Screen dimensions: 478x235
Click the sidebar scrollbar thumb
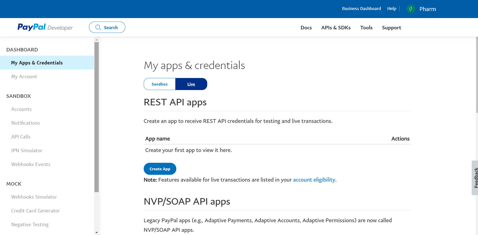(x=96, y=117)
